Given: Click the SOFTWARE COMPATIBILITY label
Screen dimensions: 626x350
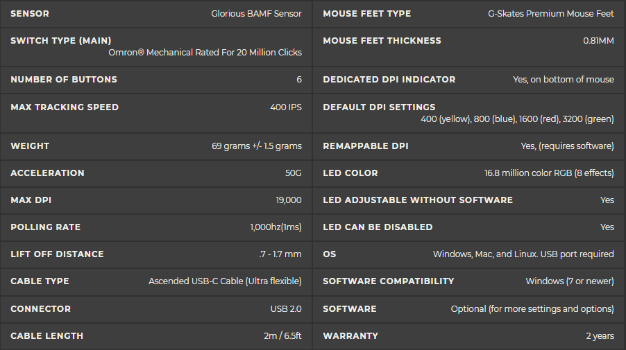Looking at the screenshot, I should coord(389,281).
